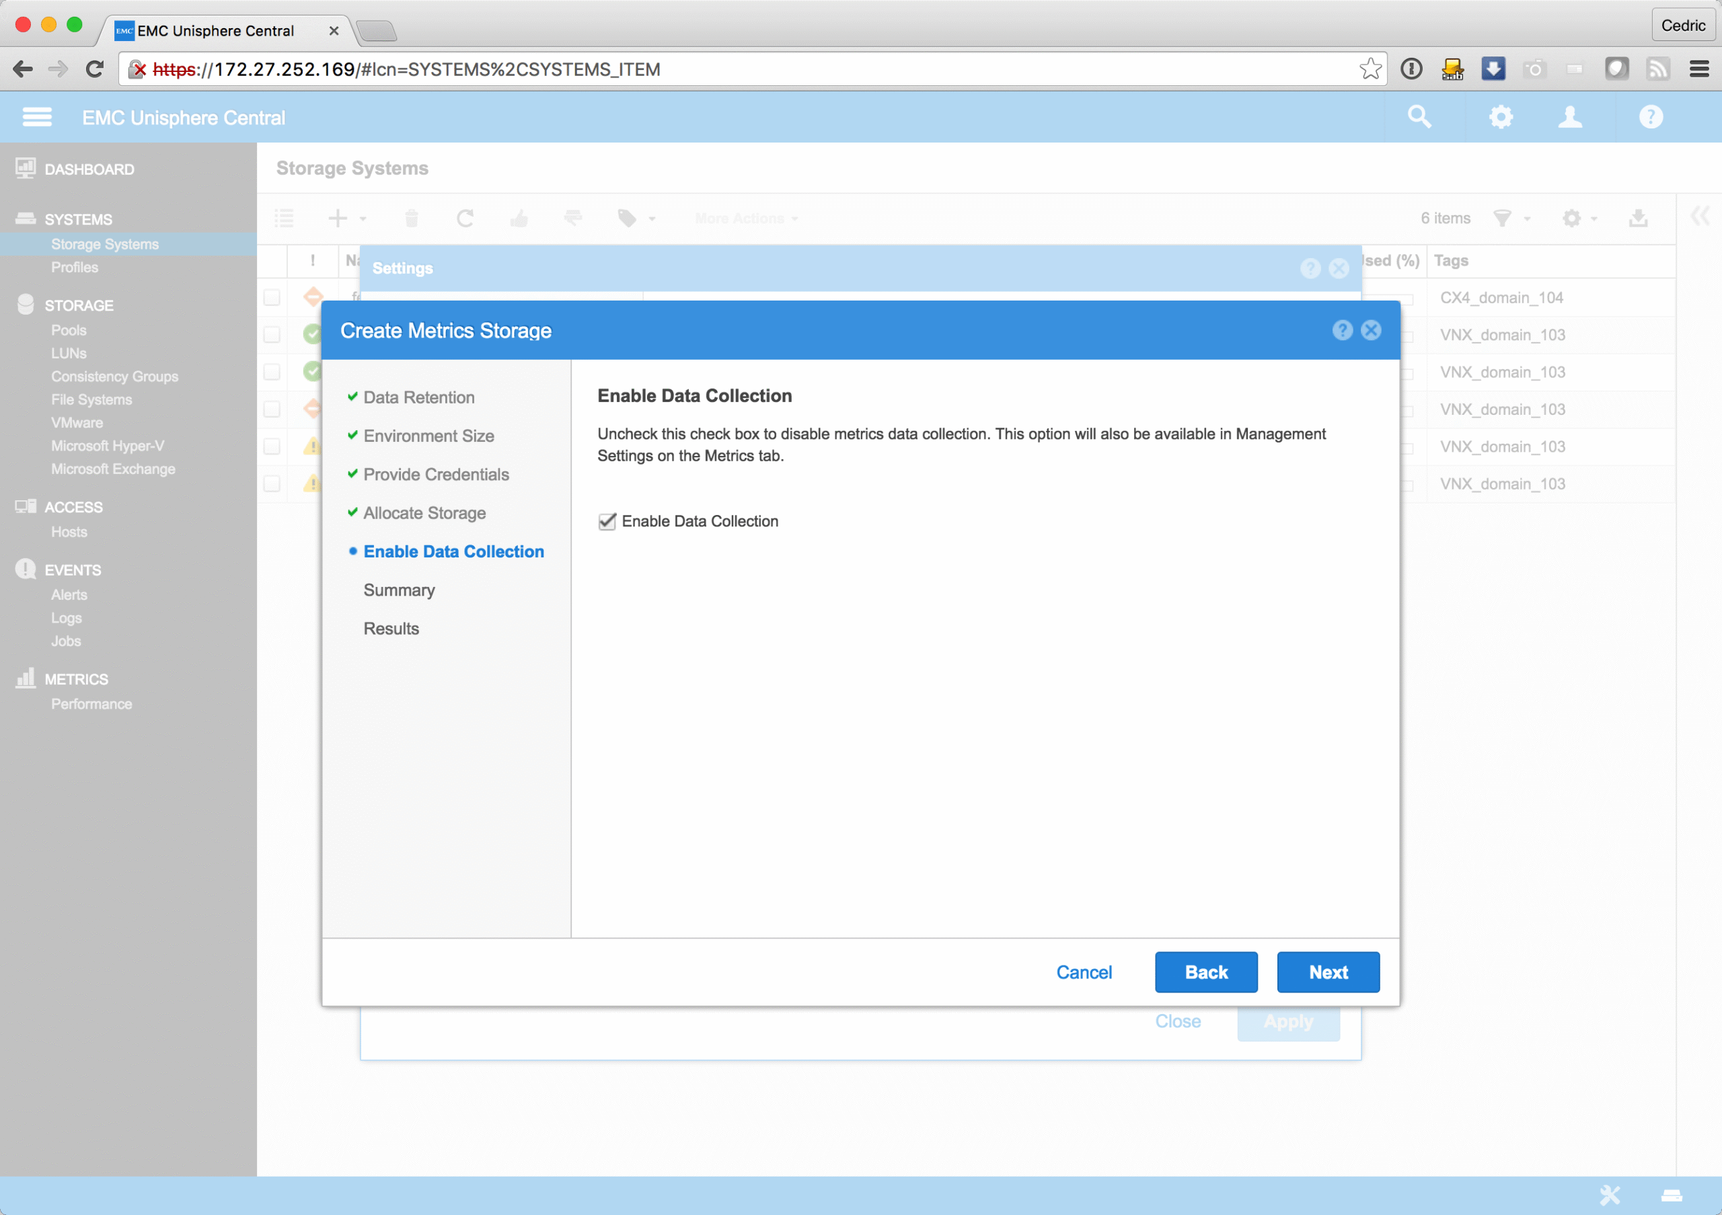Viewport: 1722px width, 1215px height.
Task: Click help icon in Create Metrics Storage dialog
Action: (1343, 331)
